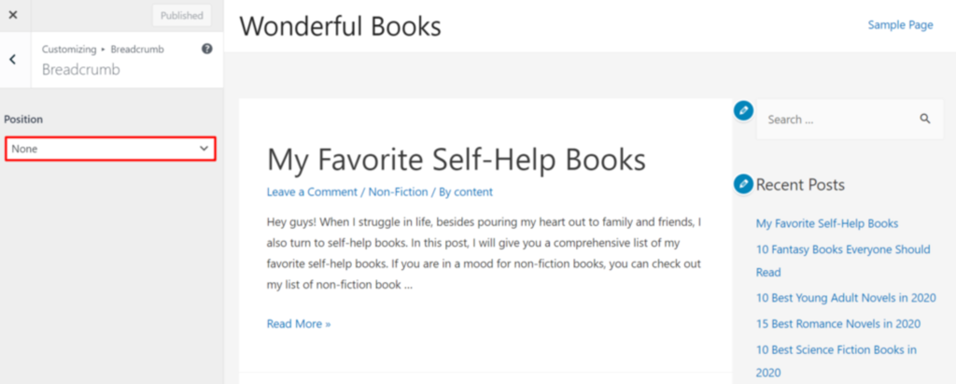Click the edit pencil beside Search widget
956x384 pixels.
point(743,110)
